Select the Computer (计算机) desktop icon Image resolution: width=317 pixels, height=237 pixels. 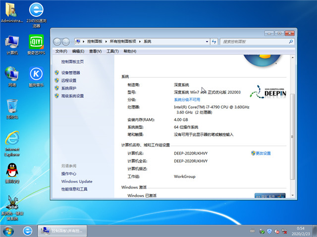(x=12, y=45)
